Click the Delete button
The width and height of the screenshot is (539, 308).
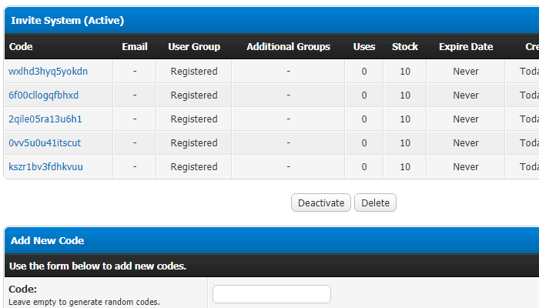375,203
